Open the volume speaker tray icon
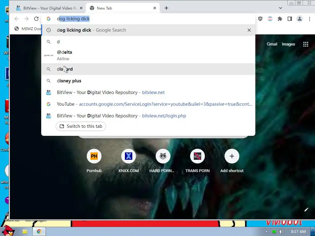The width and height of the screenshot is (315, 236). coord(281,232)
